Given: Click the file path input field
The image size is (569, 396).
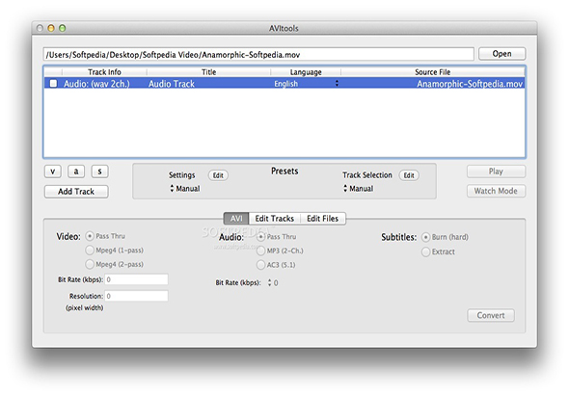Looking at the screenshot, I should (x=258, y=54).
